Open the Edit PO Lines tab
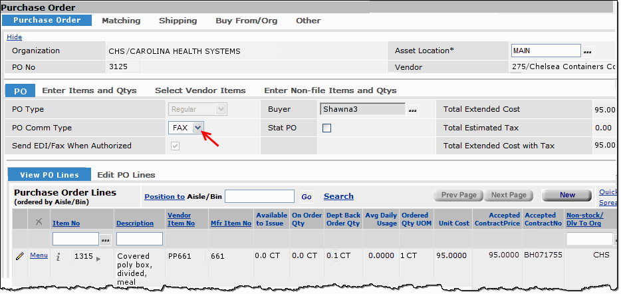The width and height of the screenshot is (621, 294). coord(126,175)
